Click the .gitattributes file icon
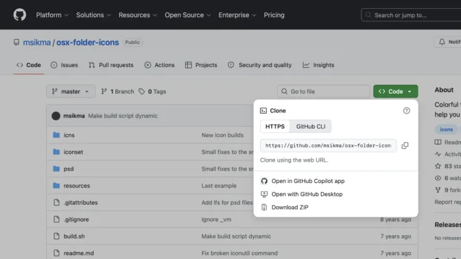Screen dimensions: 461x259 (56, 203)
